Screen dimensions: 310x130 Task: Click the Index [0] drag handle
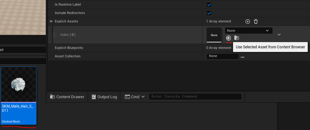point(54,35)
